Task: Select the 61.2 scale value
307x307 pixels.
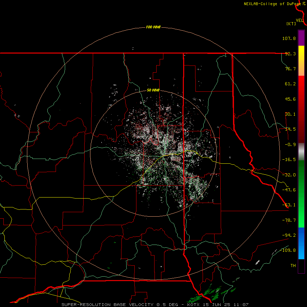Action: (x=290, y=84)
